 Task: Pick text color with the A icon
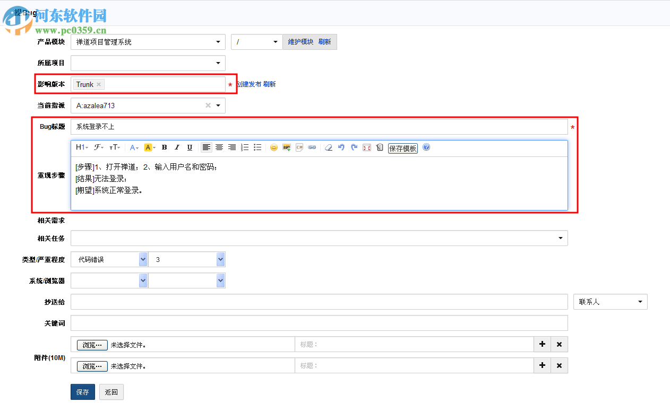click(x=134, y=147)
